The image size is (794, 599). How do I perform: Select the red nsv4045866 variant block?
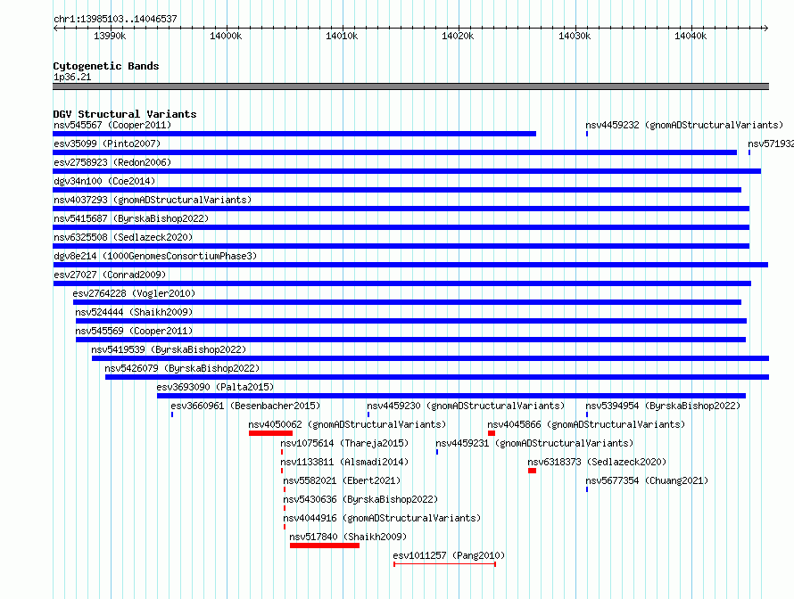coord(492,433)
